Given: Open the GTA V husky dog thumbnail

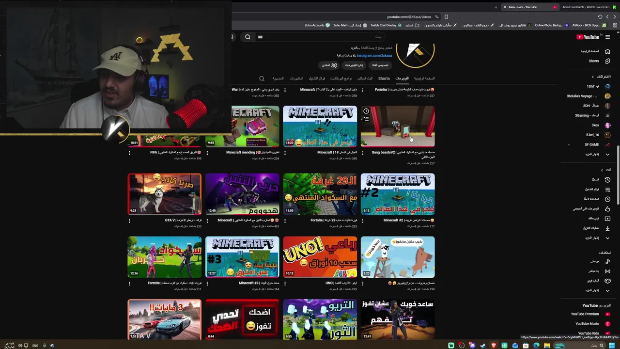Looking at the screenshot, I should (164, 194).
